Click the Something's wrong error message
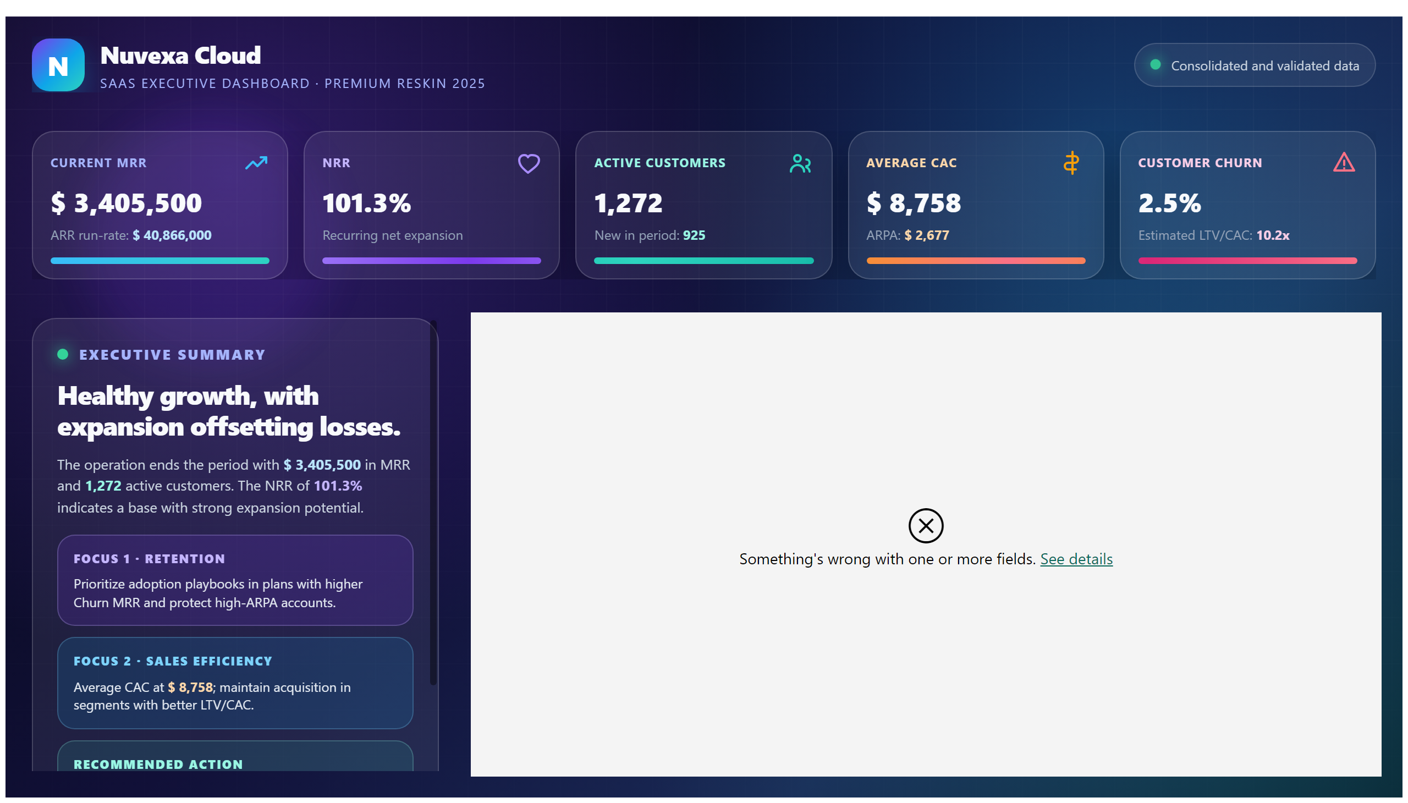Screen dimensions: 1408x803 pyautogui.click(x=887, y=559)
